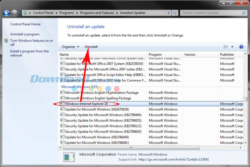Click the horizontal scrollbar thumb of the list
This screenshot has width=250, height=167.
point(132,148)
